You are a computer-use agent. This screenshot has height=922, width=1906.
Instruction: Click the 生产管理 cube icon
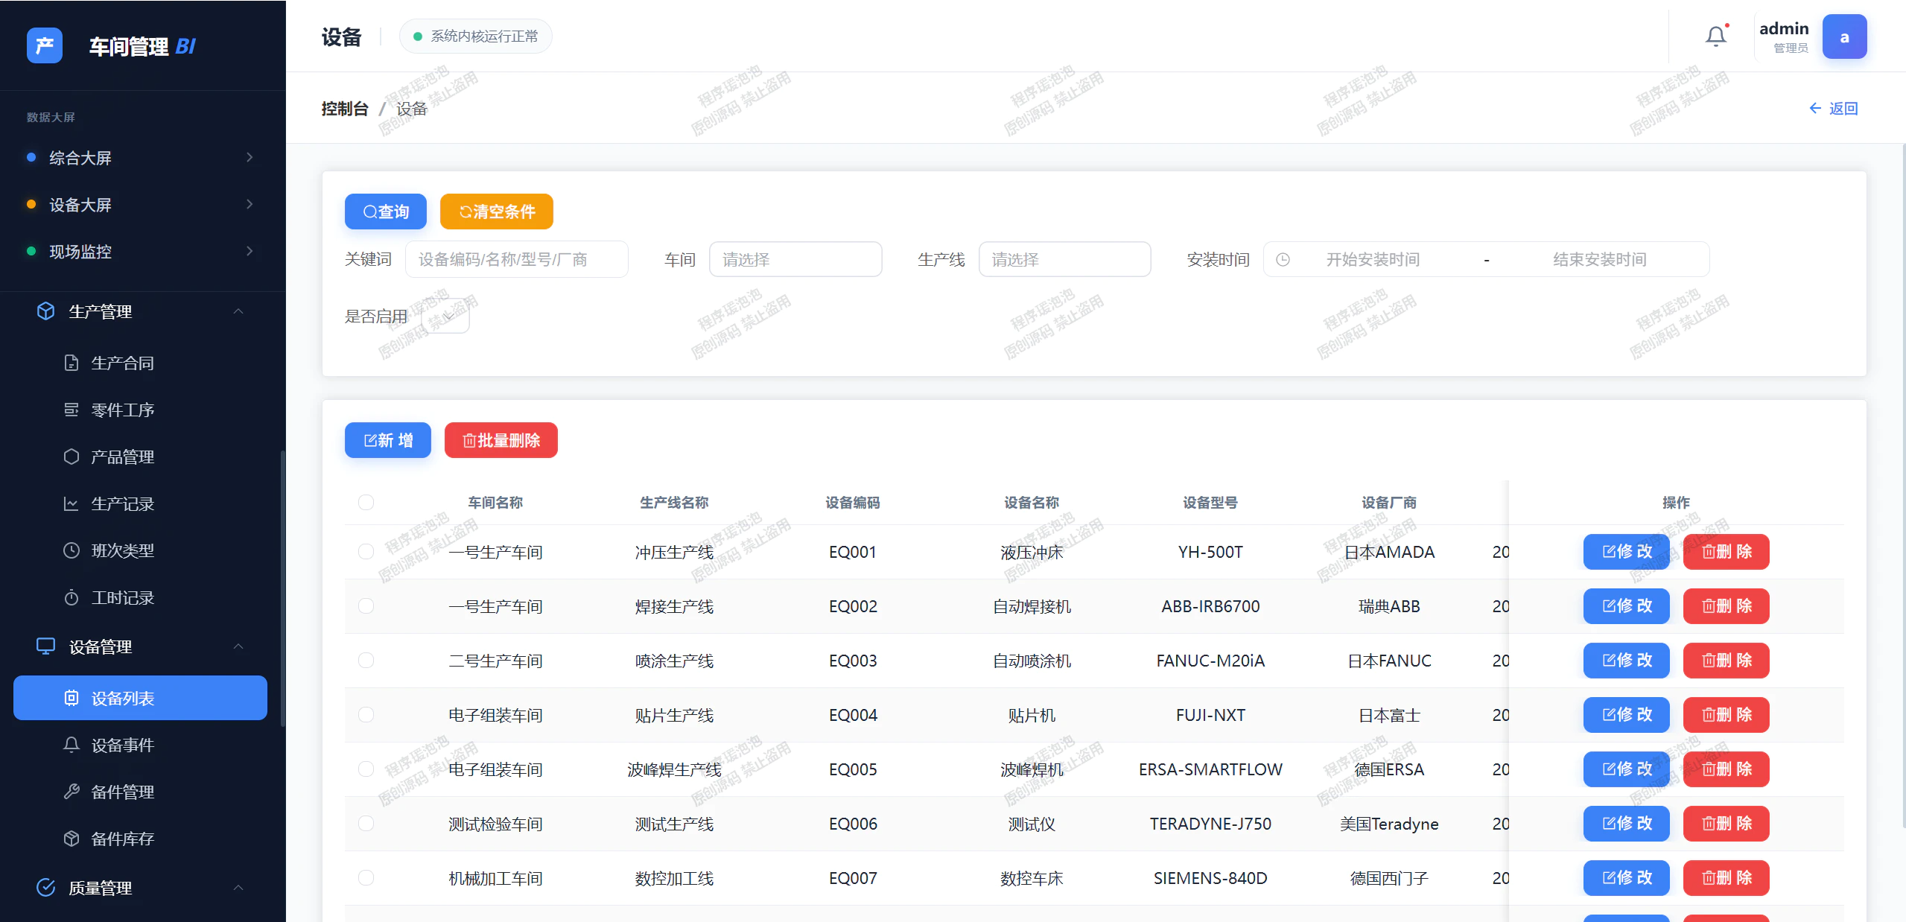coord(45,311)
